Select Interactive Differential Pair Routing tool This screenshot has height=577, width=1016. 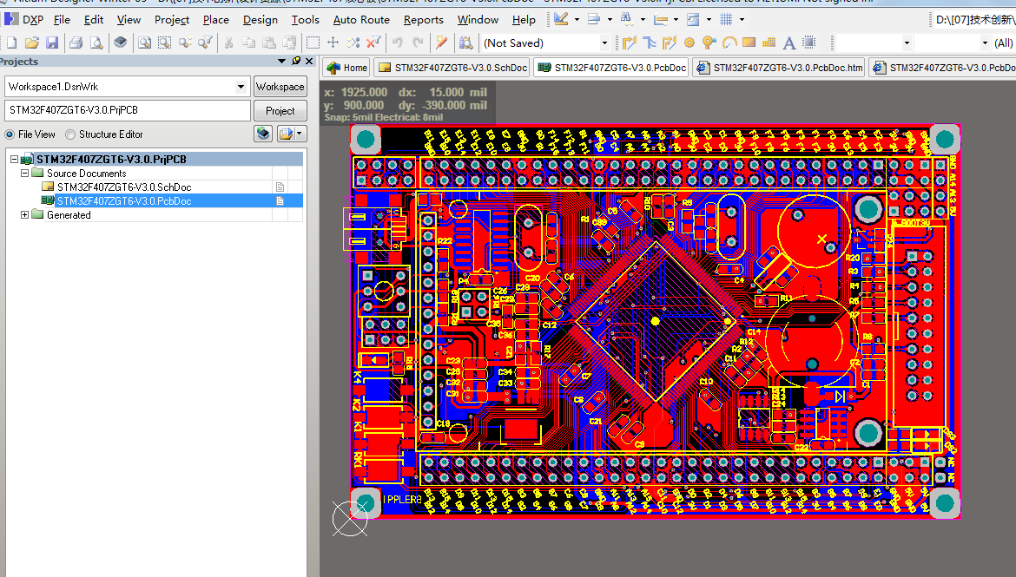coord(670,43)
